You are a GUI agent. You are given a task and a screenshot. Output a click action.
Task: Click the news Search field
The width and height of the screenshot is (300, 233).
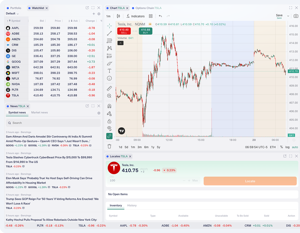53,123
